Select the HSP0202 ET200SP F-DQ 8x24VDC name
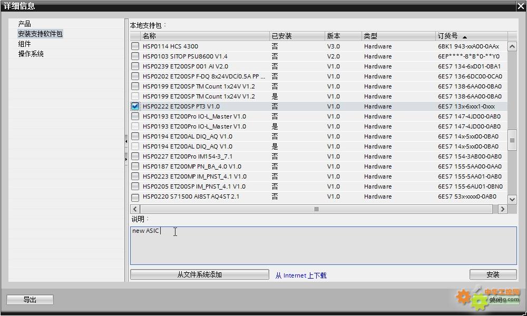527x316 pixels. pos(204,76)
